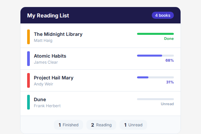Screen dimensions: 201x134
Task: Click the orange marker beside The Midnight Library
Action: [28, 37]
